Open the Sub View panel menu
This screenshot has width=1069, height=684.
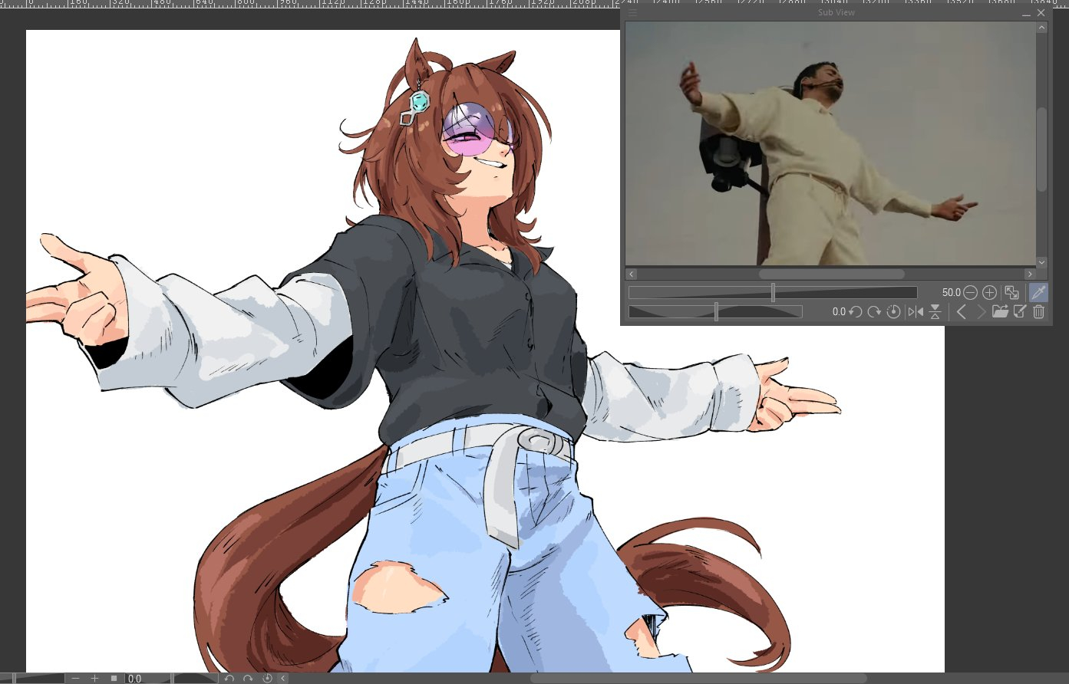[633, 13]
